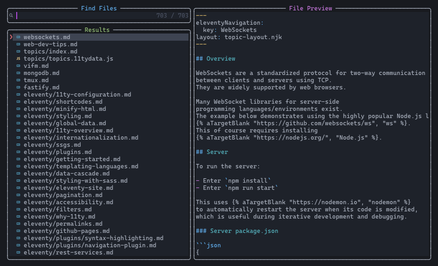
Task: Click the file icon beside vifm.md
Action: pos(18,66)
